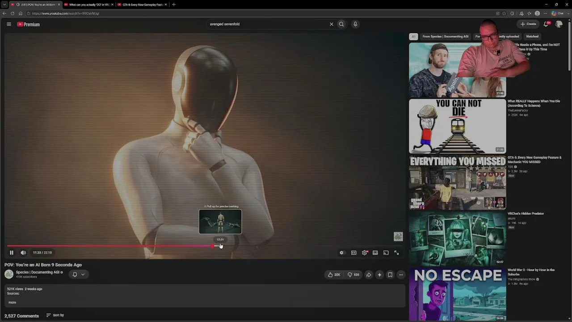Screen dimensions: 572x322
Task: Open a new browser tab
Action: 174,4
